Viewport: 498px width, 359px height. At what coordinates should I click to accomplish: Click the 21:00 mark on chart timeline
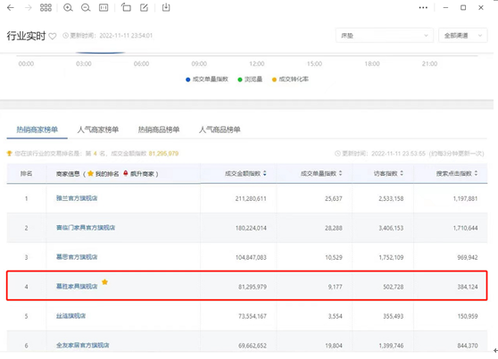pos(429,64)
